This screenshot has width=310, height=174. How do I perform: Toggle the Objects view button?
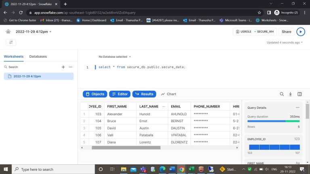95,94
